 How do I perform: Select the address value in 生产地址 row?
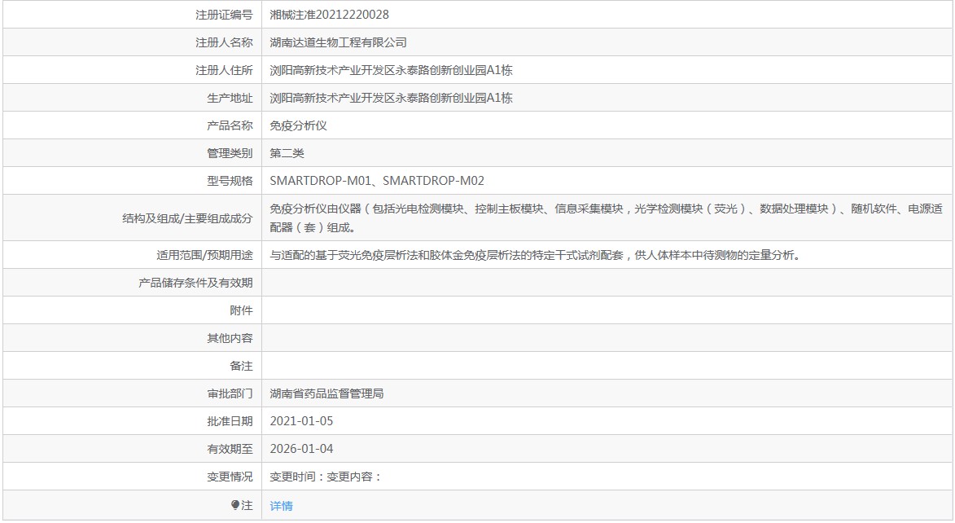coord(391,98)
